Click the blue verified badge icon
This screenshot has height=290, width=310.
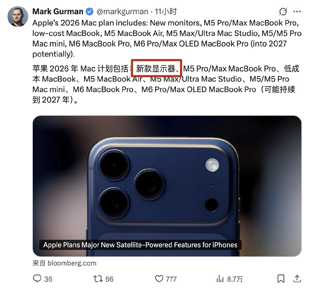click(x=89, y=12)
